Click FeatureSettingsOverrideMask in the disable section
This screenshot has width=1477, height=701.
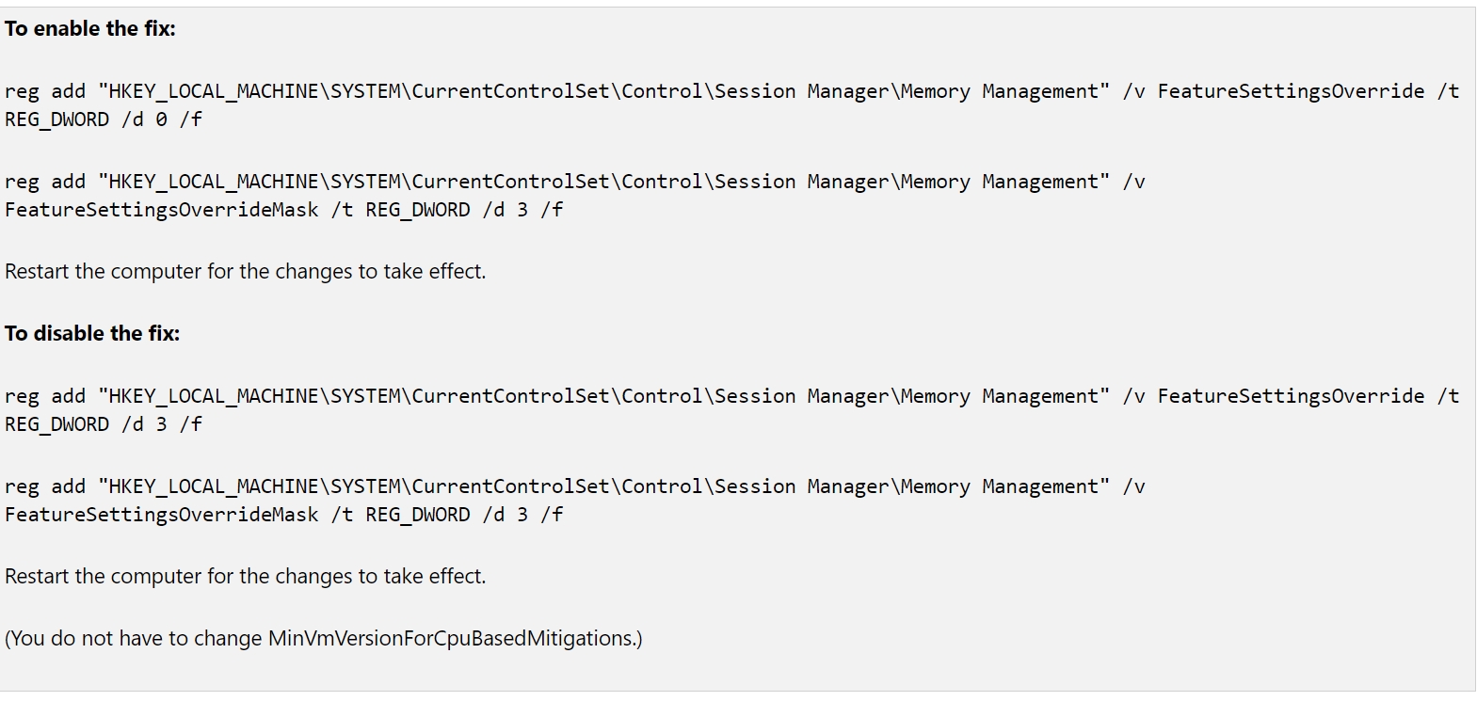[x=162, y=515]
